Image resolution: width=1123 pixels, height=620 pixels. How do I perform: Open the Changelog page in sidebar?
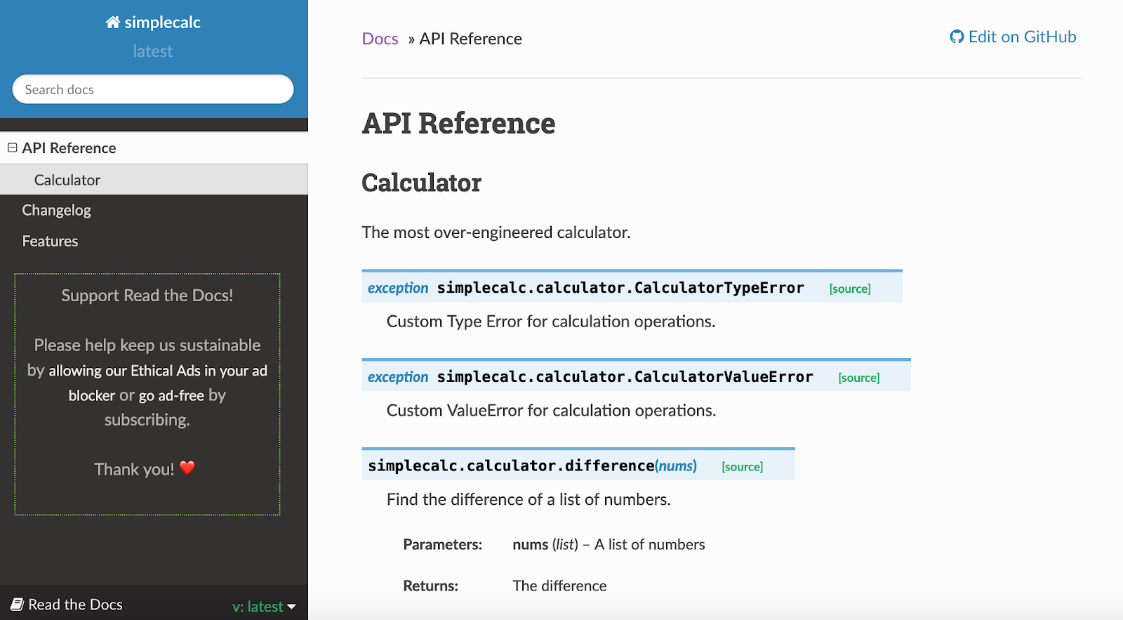click(56, 210)
